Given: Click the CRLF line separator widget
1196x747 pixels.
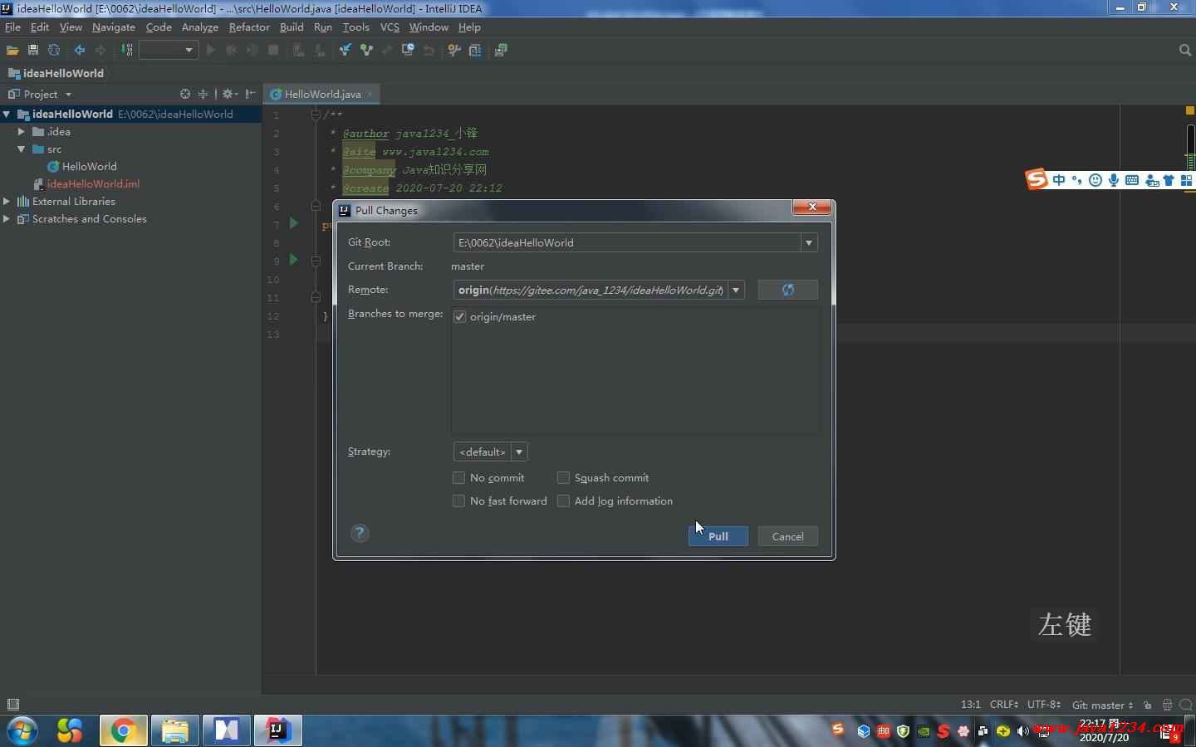Looking at the screenshot, I should coord(1004,704).
